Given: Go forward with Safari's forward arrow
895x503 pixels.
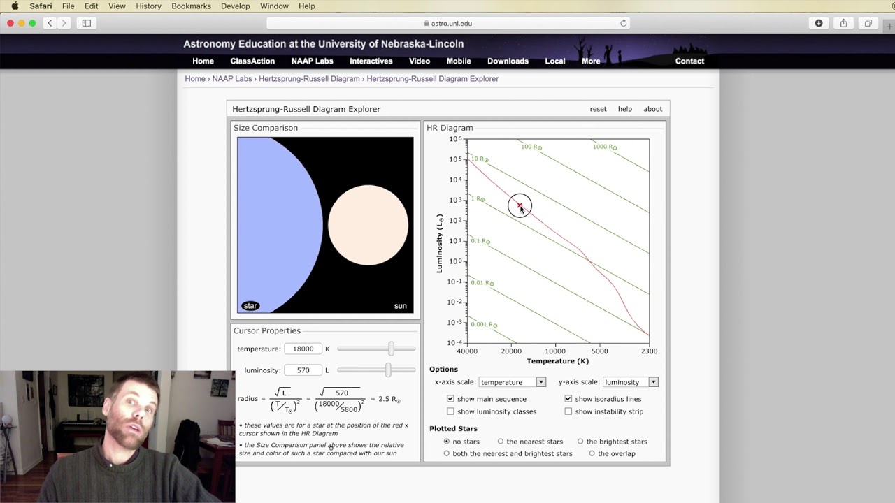Looking at the screenshot, I should (64, 23).
